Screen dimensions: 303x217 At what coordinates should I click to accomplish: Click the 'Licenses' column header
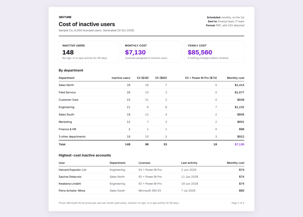click(x=144, y=163)
